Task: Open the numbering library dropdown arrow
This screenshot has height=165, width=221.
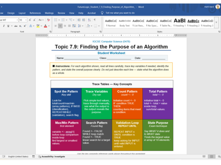Action: [67, 20]
